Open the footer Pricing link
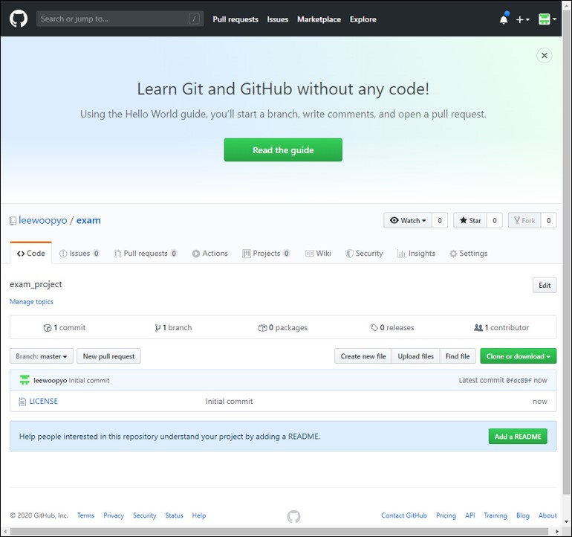The image size is (572, 537). (446, 515)
